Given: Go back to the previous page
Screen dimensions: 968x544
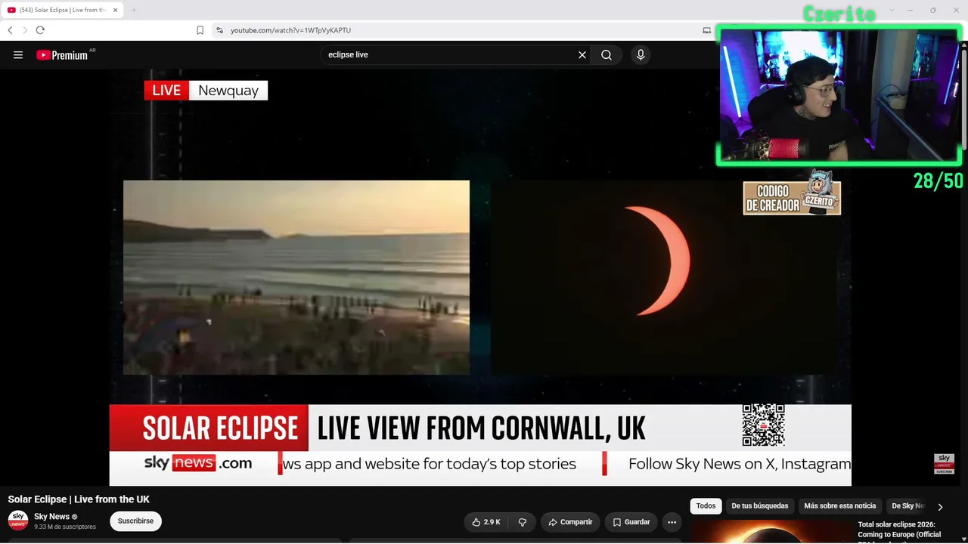Looking at the screenshot, I should (x=10, y=30).
